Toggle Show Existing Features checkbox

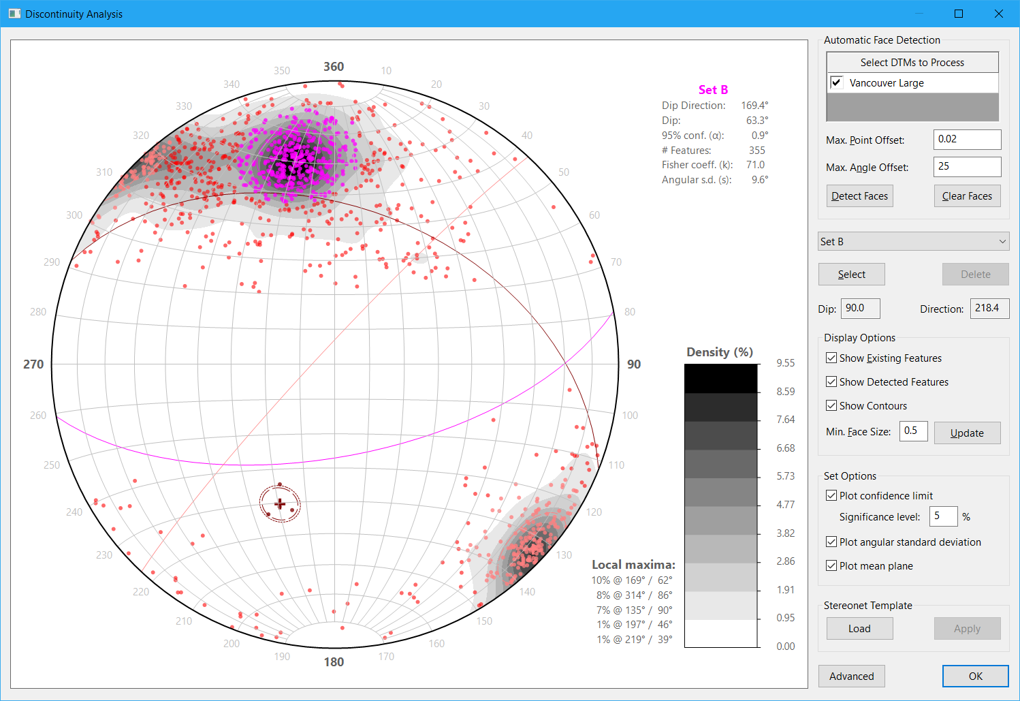tap(831, 358)
